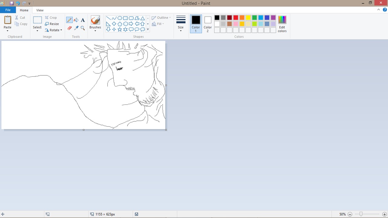
Task: Activate Color 1 foreground selector
Action: (196, 24)
